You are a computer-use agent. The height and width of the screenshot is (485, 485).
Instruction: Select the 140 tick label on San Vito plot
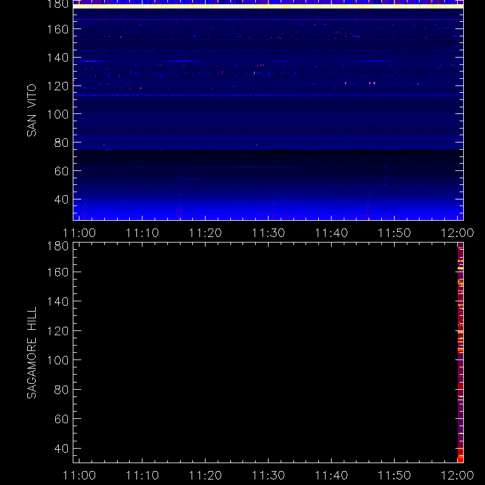[x=58, y=58]
